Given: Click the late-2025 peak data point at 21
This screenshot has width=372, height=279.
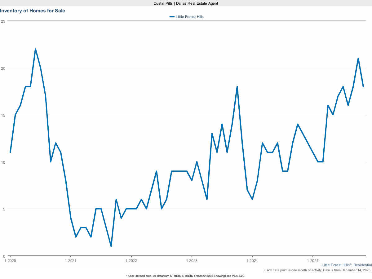Looking at the screenshot, I should coord(358,58).
